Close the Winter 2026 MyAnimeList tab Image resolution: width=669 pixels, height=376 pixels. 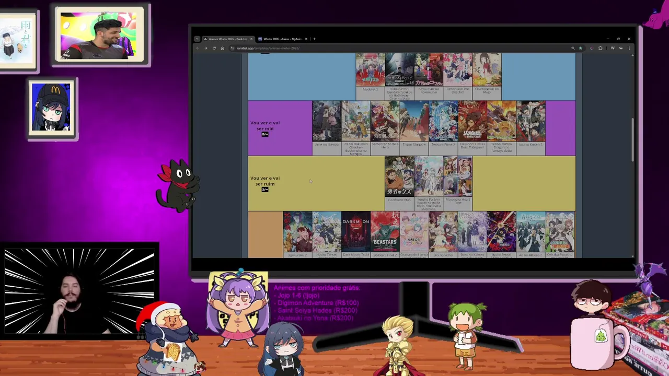coord(306,39)
